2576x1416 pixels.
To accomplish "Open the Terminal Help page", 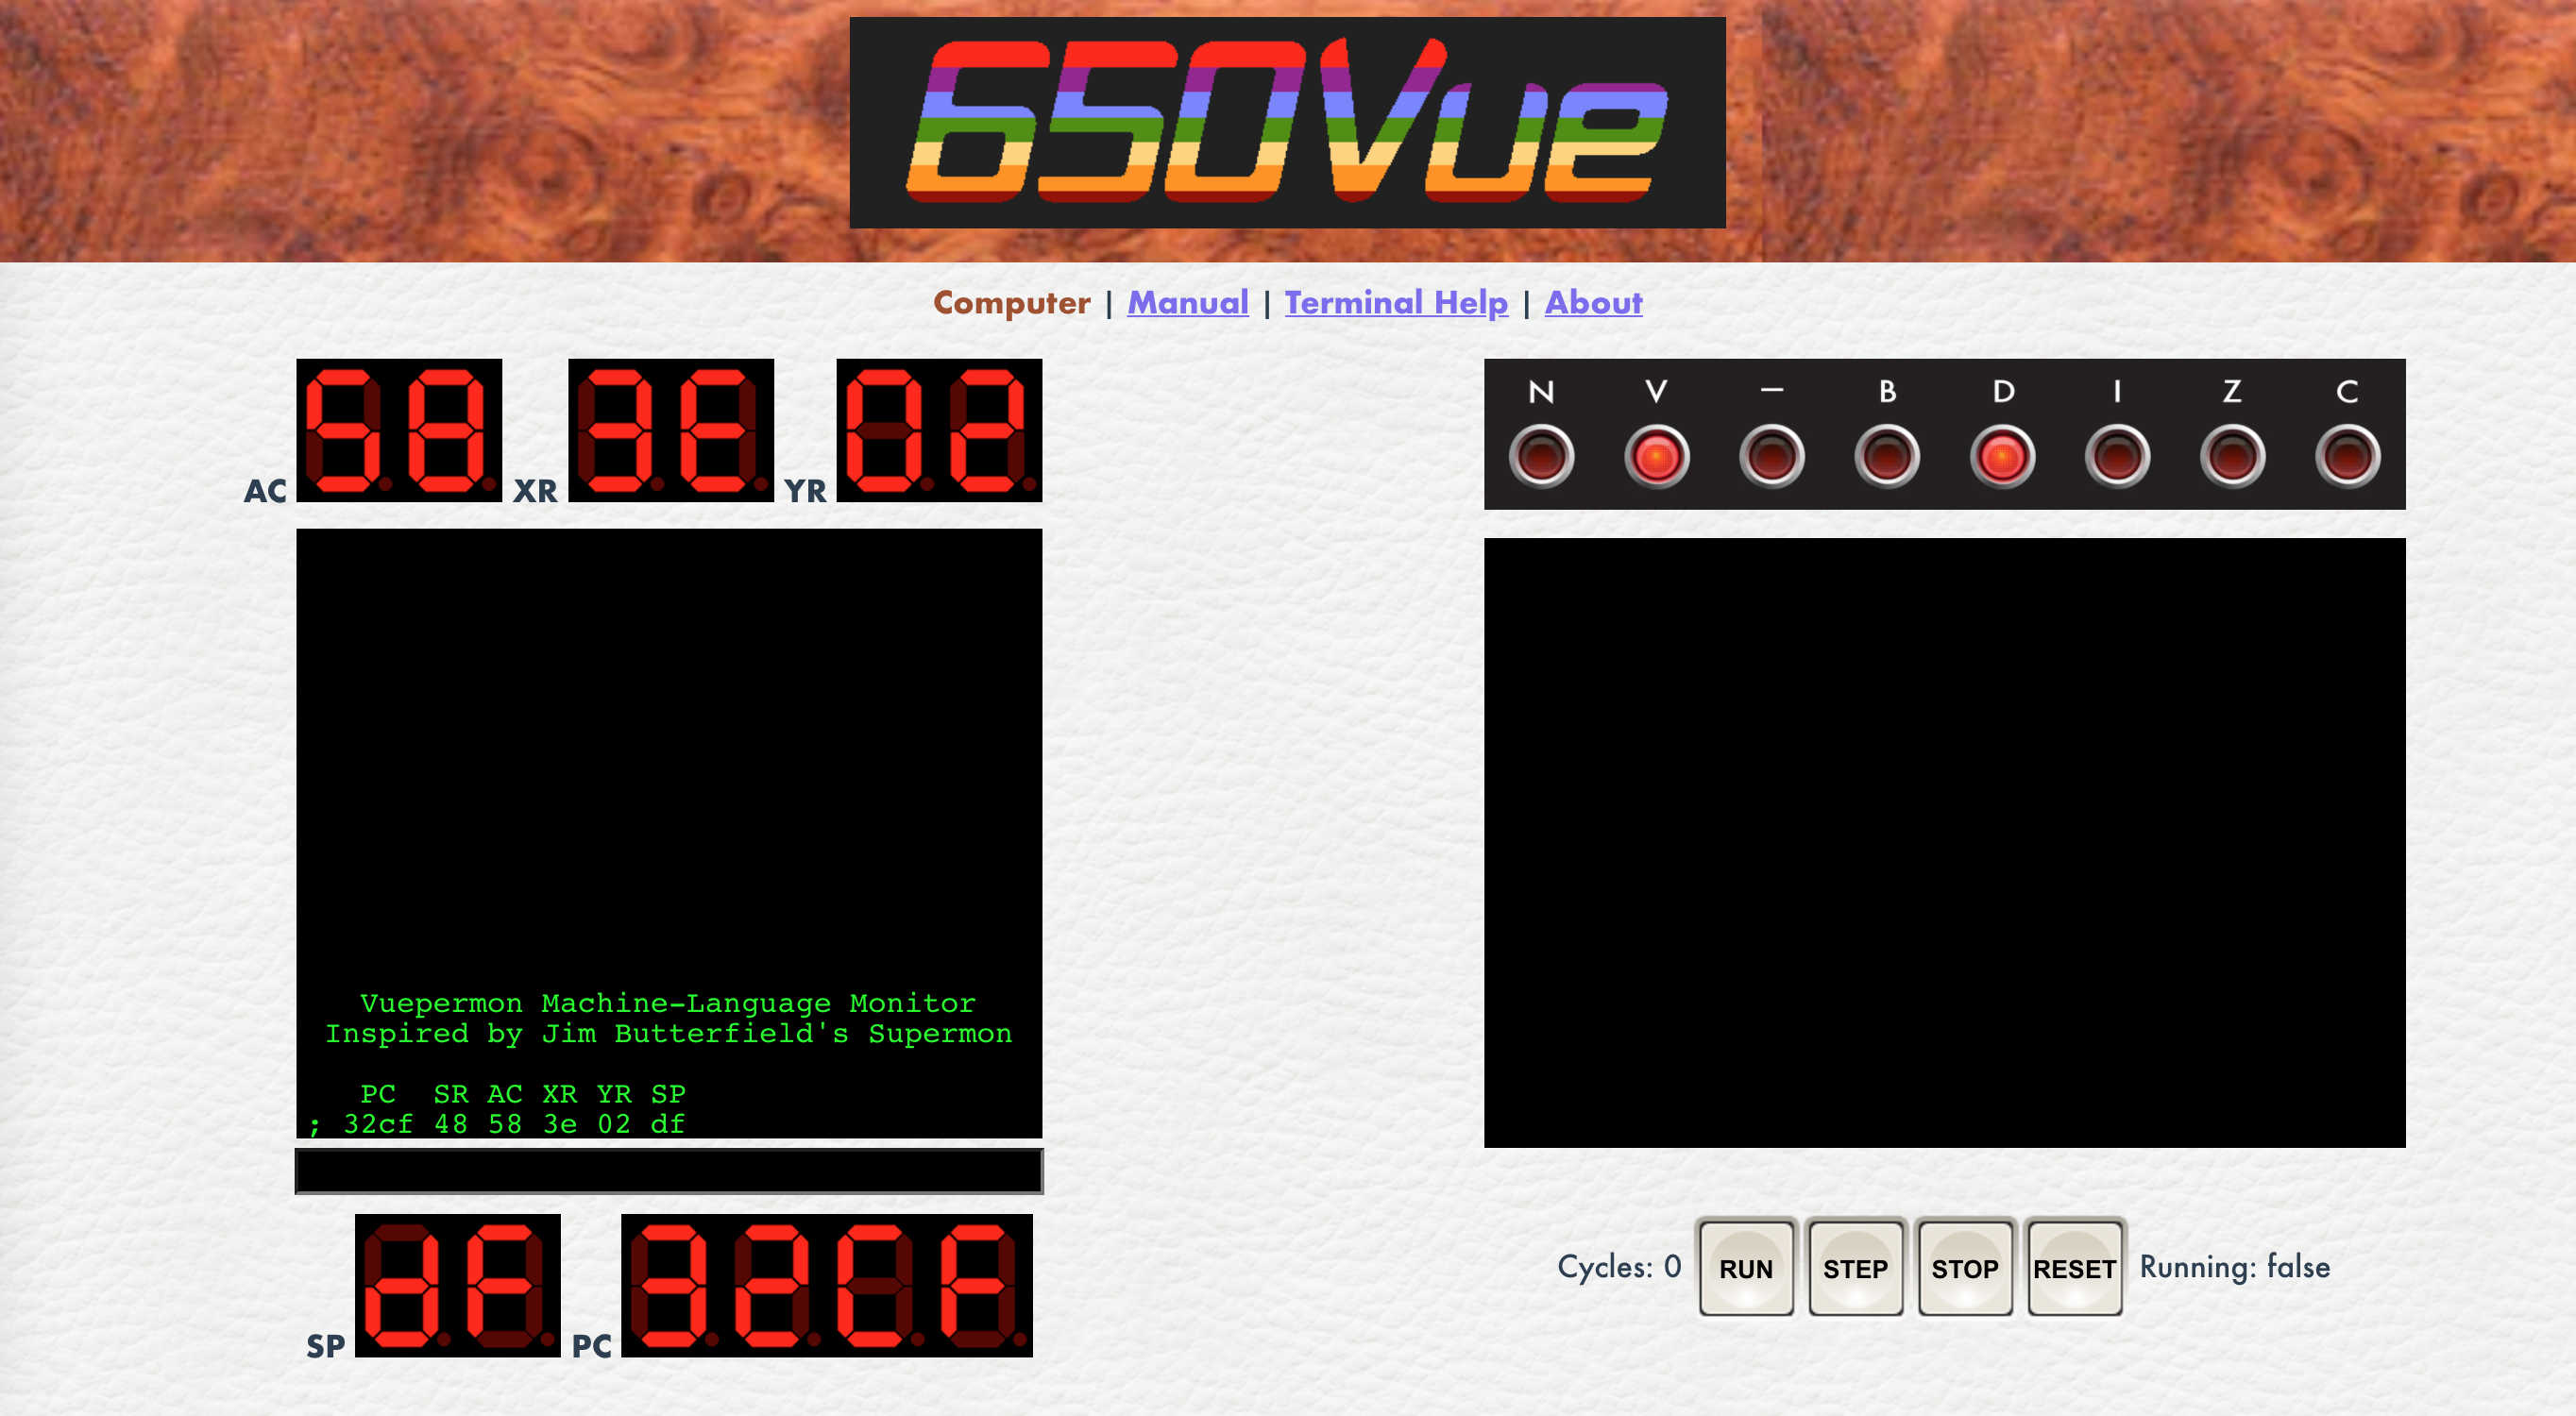I will coord(1397,302).
